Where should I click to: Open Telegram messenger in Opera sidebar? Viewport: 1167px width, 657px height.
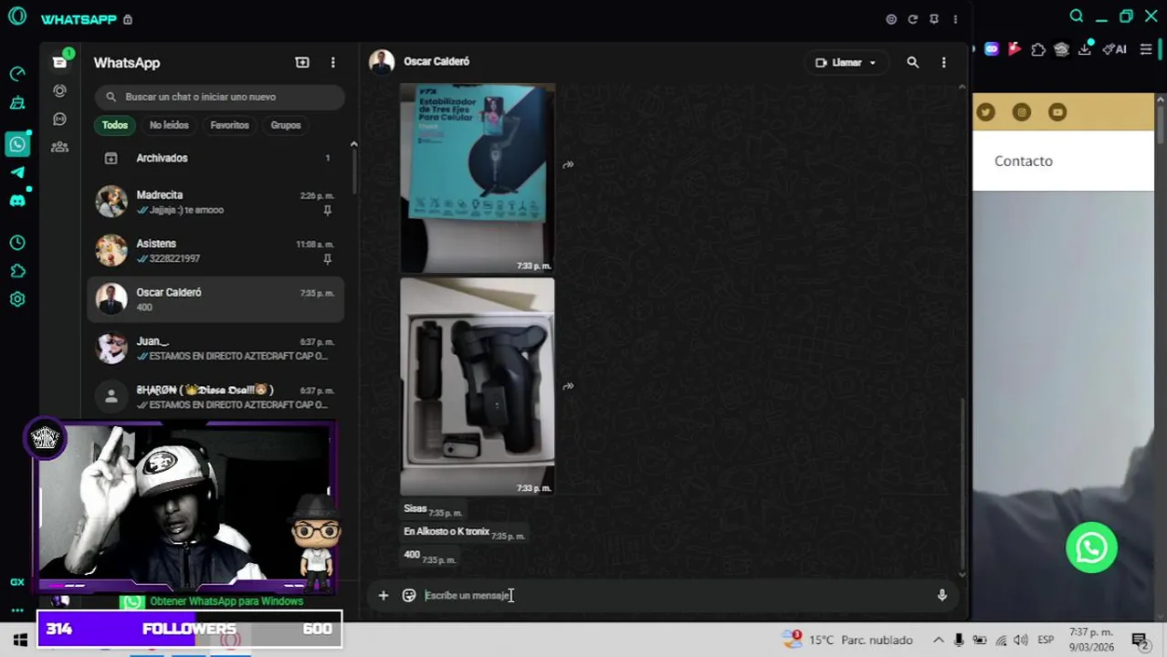point(17,172)
